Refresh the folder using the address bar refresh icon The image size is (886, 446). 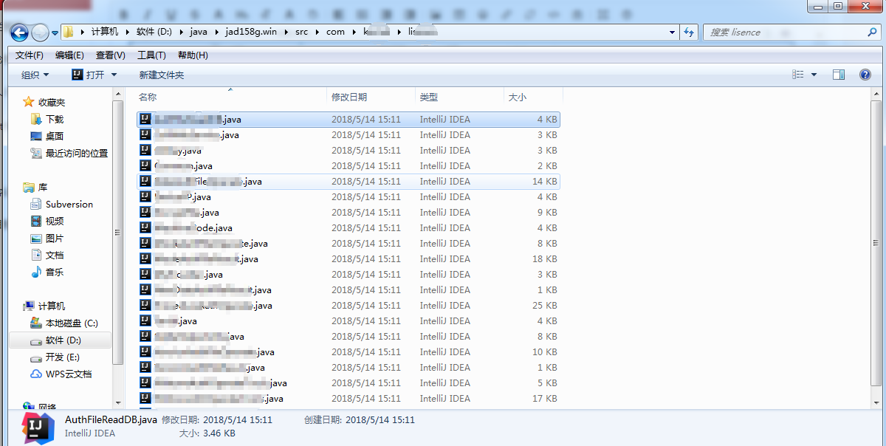pos(689,32)
